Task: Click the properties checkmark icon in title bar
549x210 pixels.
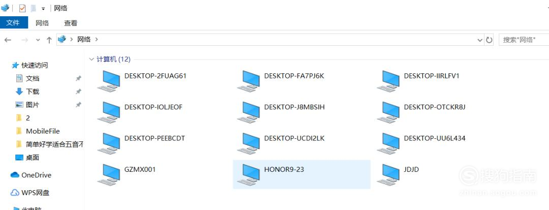Action: [x=22, y=9]
